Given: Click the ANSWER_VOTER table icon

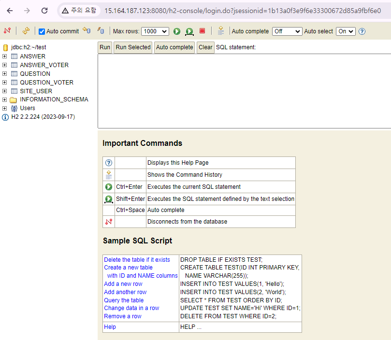Looking at the screenshot, I should 14,65.
